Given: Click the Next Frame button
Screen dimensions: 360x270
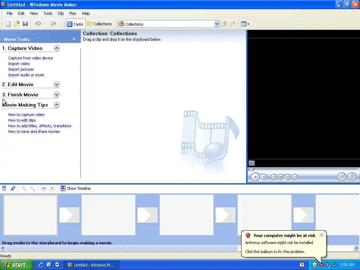Looking at the screenshot, I should 288,177.
